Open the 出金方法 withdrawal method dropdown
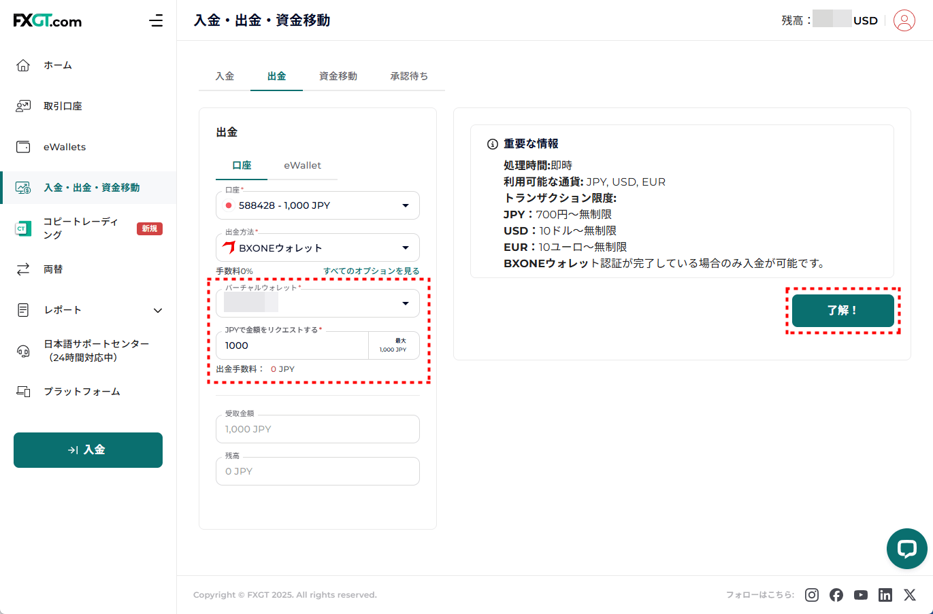 318,248
